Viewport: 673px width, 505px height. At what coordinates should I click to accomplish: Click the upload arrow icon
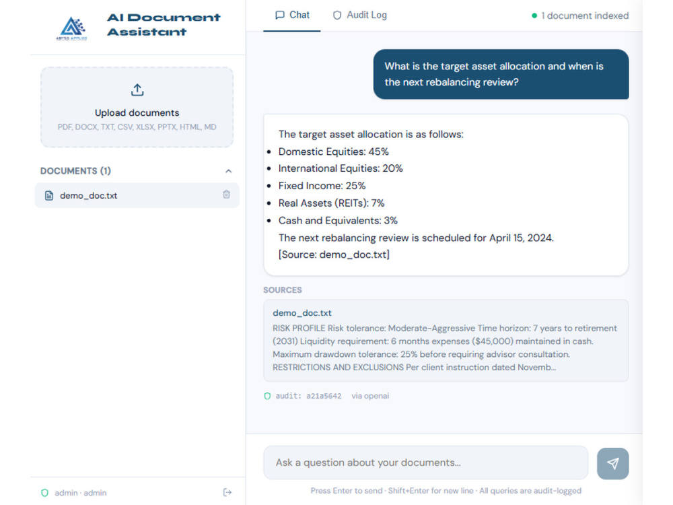click(137, 90)
